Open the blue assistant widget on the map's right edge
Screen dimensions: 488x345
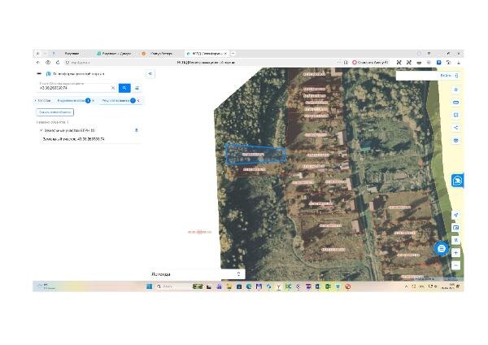tap(457, 181)
